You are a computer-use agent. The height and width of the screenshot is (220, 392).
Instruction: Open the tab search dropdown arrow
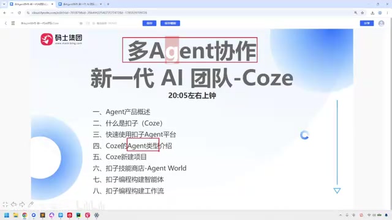(x=4, y=4)
